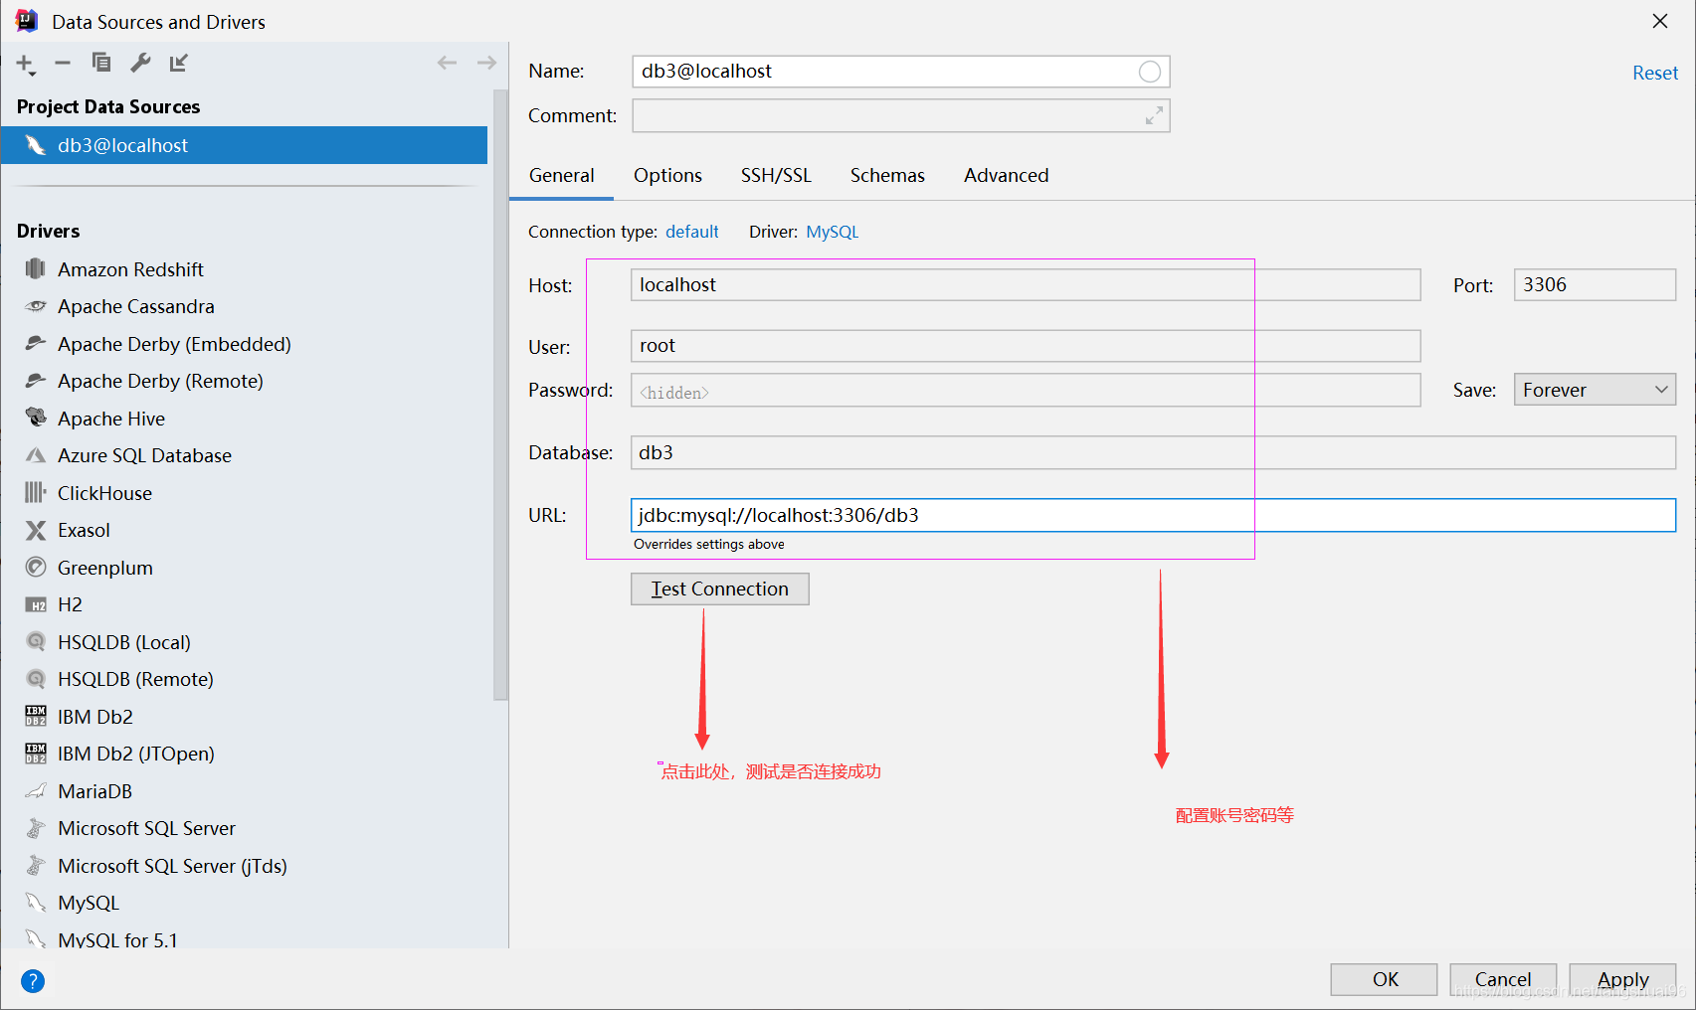This screenshot has height=1010, width=1696.
Task: Click the H2 driver icon
Action: point(36,604)
